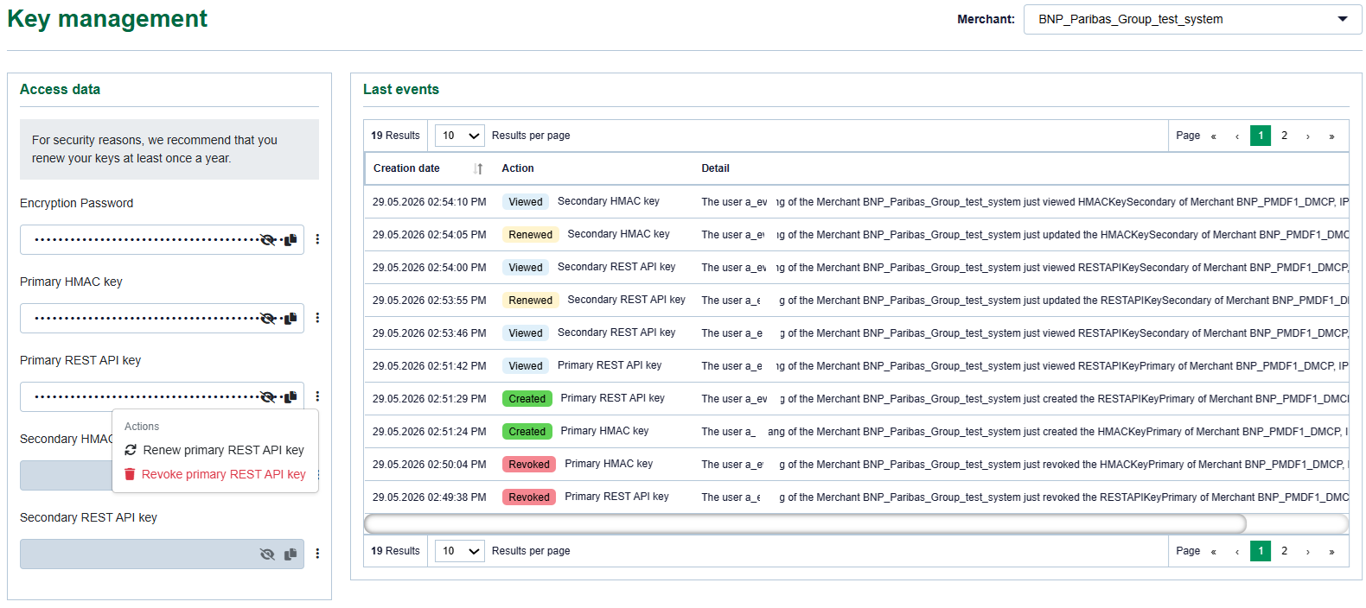Open actions menu for Primary HMAC key

[x=317, y=318]
